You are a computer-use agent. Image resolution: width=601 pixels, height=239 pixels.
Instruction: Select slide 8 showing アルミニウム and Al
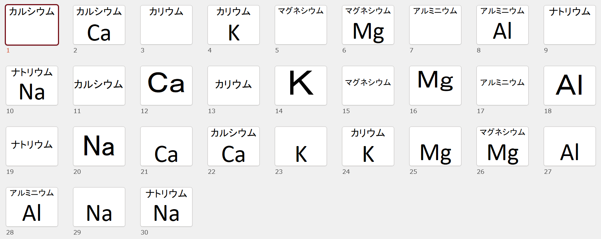503,25
